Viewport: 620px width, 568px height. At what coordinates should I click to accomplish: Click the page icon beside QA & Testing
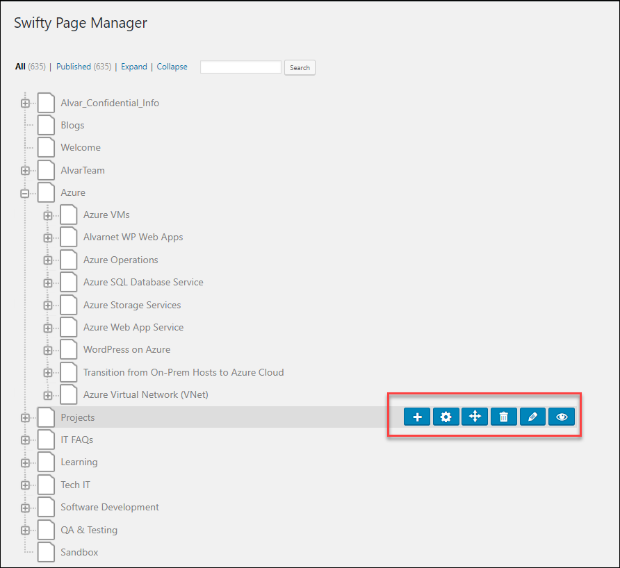tap(47, 530)
